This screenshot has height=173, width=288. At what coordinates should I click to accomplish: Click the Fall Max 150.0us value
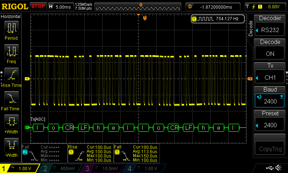[145, 156]
